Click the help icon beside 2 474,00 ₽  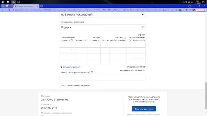click(56, 108)
